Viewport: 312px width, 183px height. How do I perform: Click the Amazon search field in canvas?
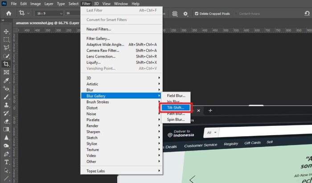[266, 131]
